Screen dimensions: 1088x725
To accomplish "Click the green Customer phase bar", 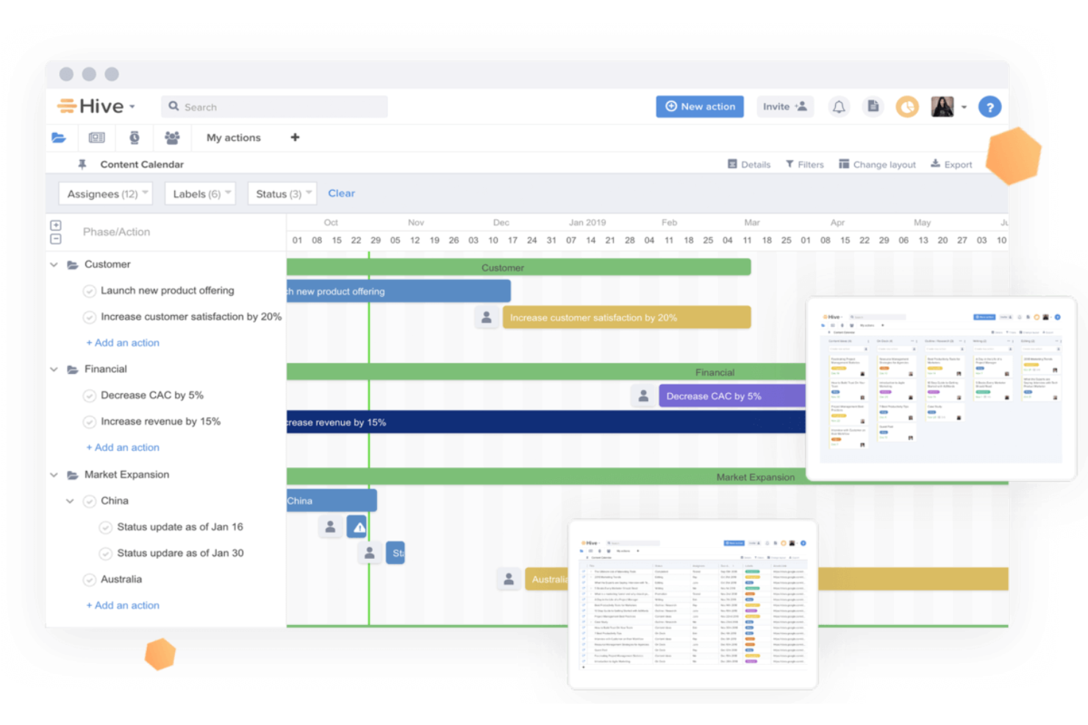I will point(519,267).
